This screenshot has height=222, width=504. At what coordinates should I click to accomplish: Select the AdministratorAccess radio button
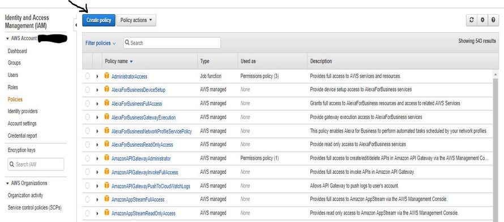tap(87, 76)
